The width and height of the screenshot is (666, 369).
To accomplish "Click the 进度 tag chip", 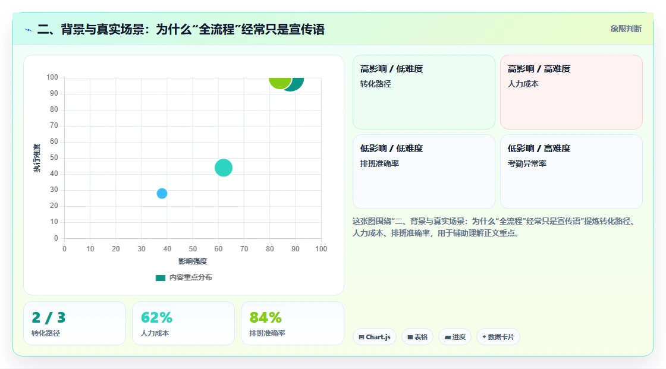I will pos(455,337).
